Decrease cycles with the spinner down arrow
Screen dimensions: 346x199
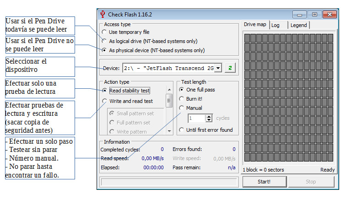[209, 120]
